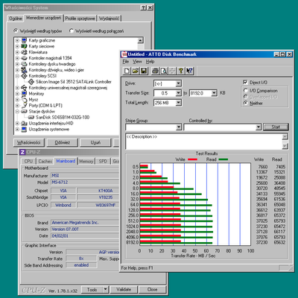Click the Close button in CPU-Z

coord(152,289)
